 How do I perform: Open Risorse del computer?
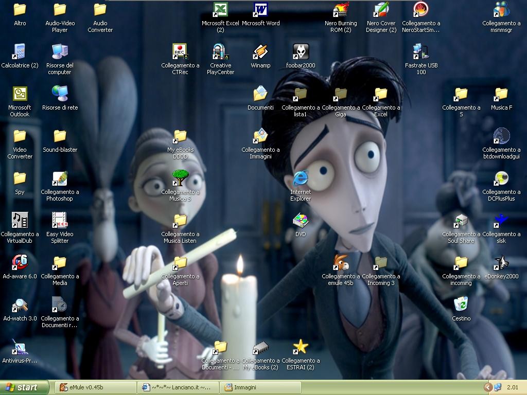click(60, 52)
